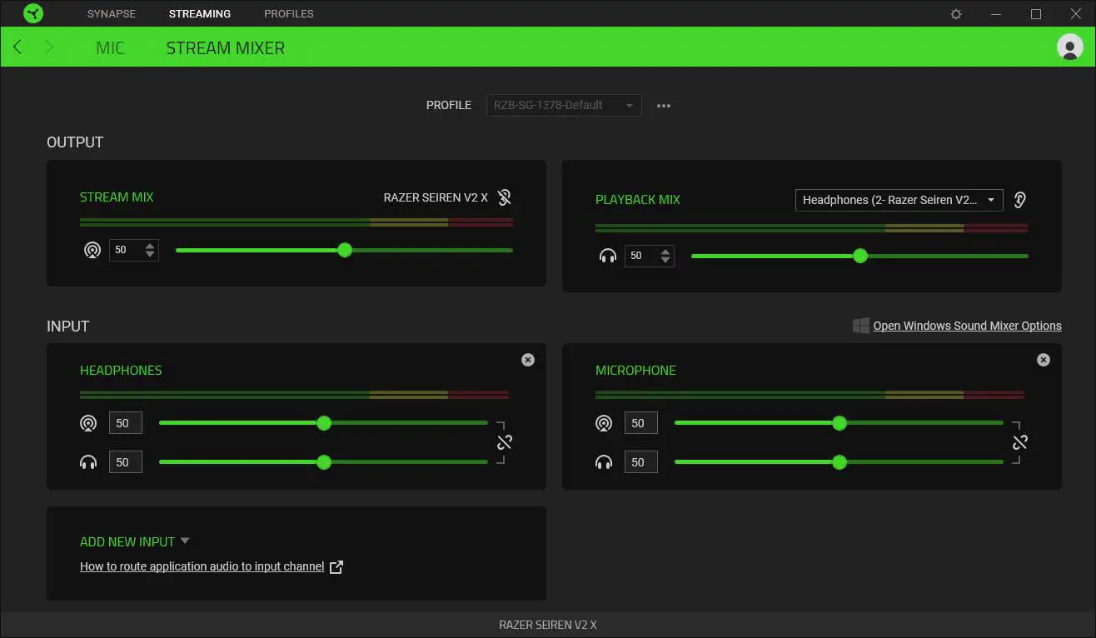
Task: Open profile options three-dot menu
Action: point(664,106)
